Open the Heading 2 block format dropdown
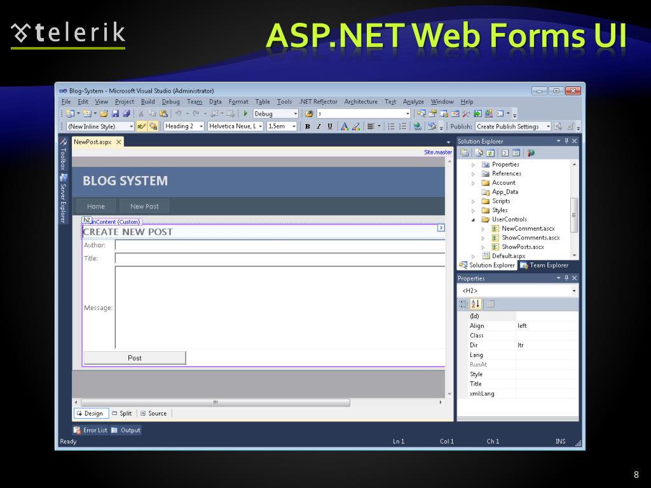The image size is (651, 488). 201,126
